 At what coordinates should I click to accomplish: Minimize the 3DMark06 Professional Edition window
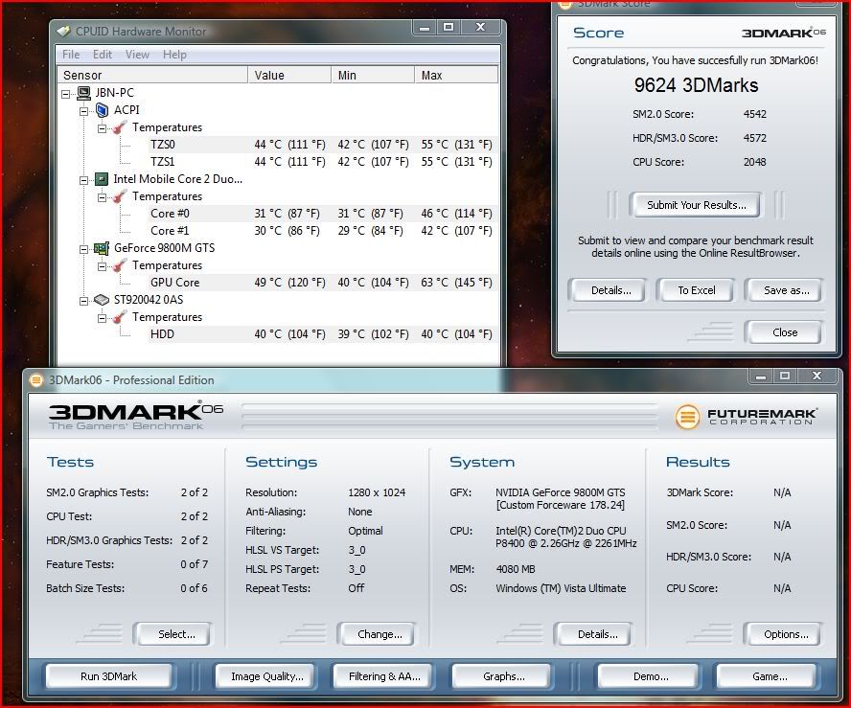761,376
